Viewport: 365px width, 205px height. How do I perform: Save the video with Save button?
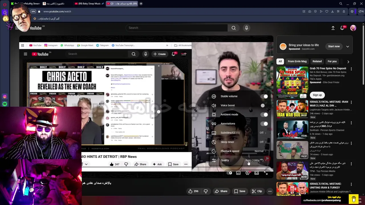click(x=240, y=191)
